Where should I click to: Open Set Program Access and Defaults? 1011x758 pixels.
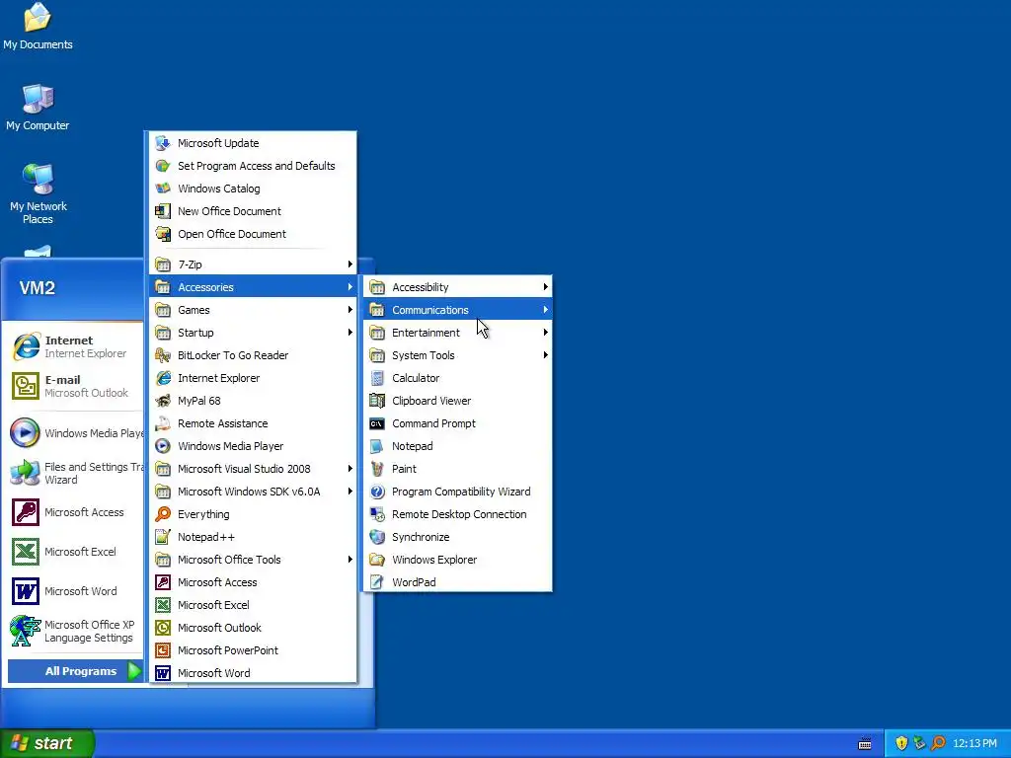click(253, 166)
